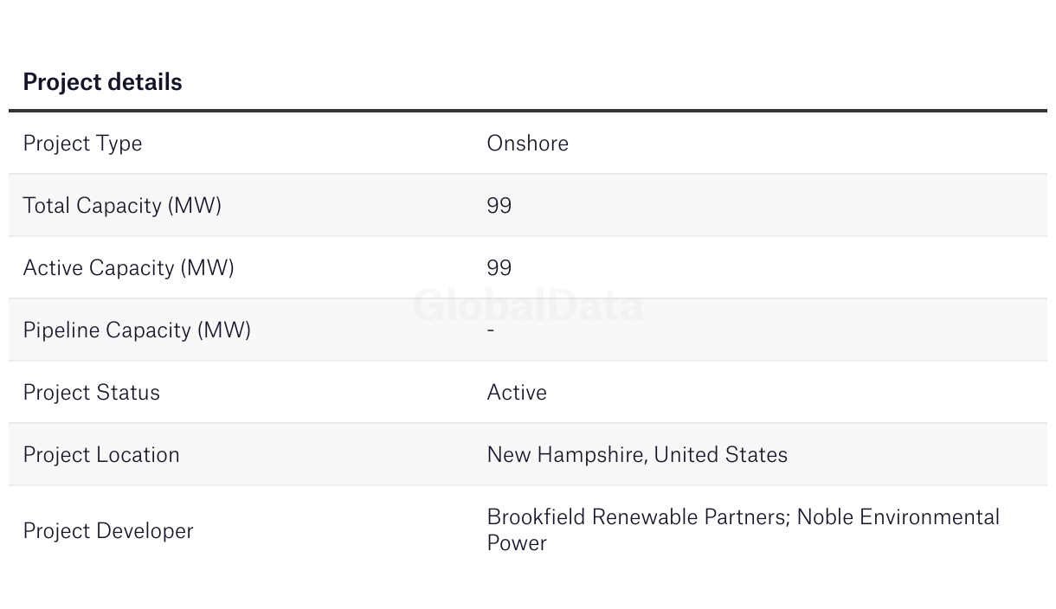Image resolution: width=1056 pixels, height=609 pixels.
Task: Click the GlobalData watermark
Action: pos(529,306)
